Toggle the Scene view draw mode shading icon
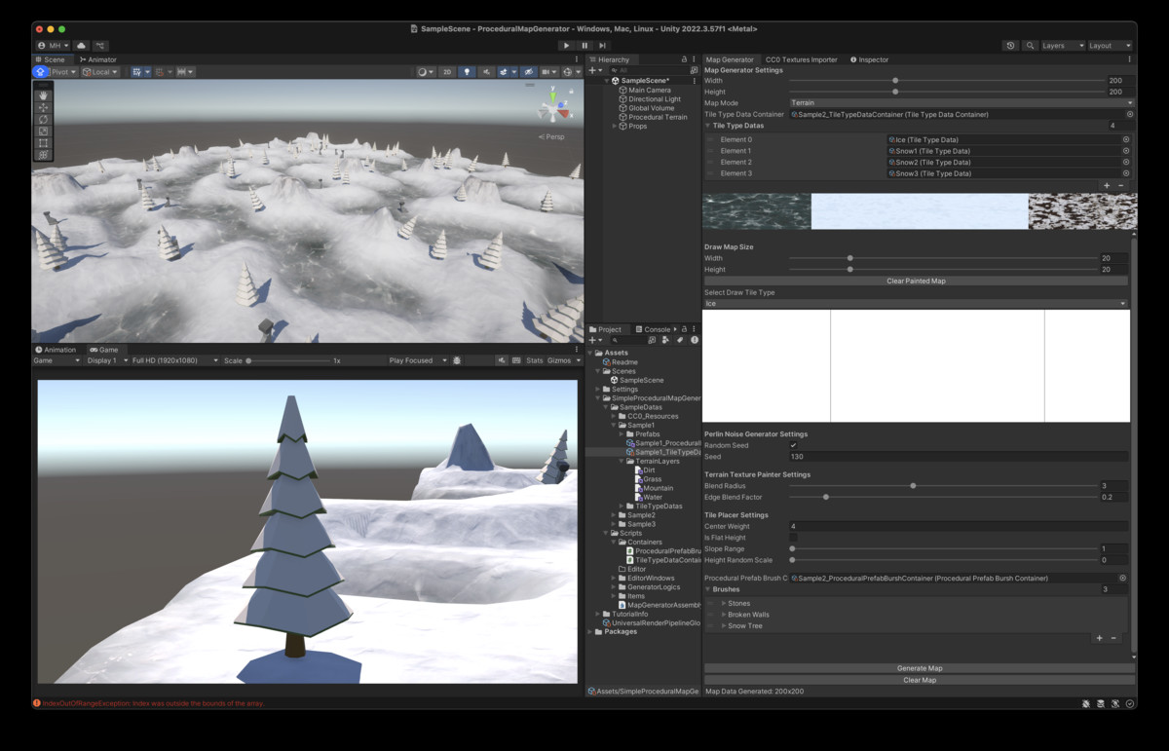 [426, 72]
